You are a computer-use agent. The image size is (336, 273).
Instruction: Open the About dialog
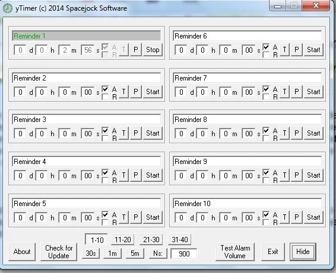pyautogui.click(x=22, y=252)
